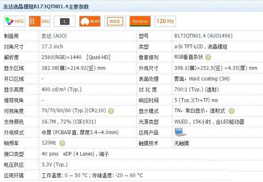Click the 电压供应 row label

coord(14,165)
